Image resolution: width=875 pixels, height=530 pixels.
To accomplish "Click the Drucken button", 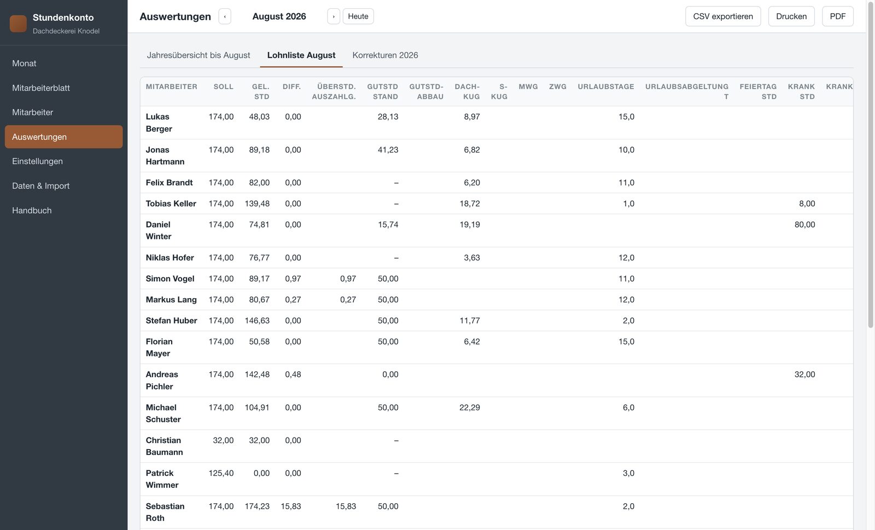I will (x=791, y=16).
